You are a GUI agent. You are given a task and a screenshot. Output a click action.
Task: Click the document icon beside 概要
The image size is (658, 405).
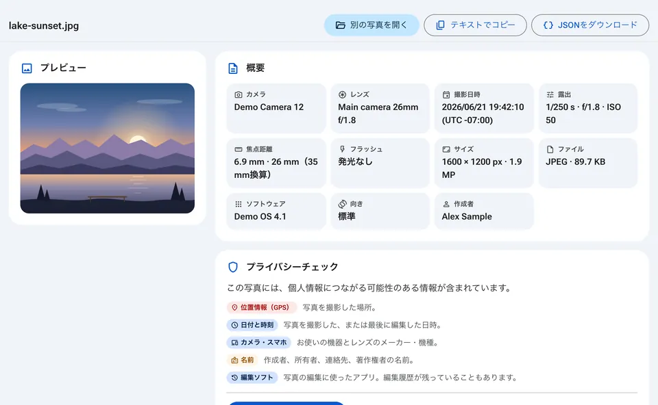click(233, 68)
